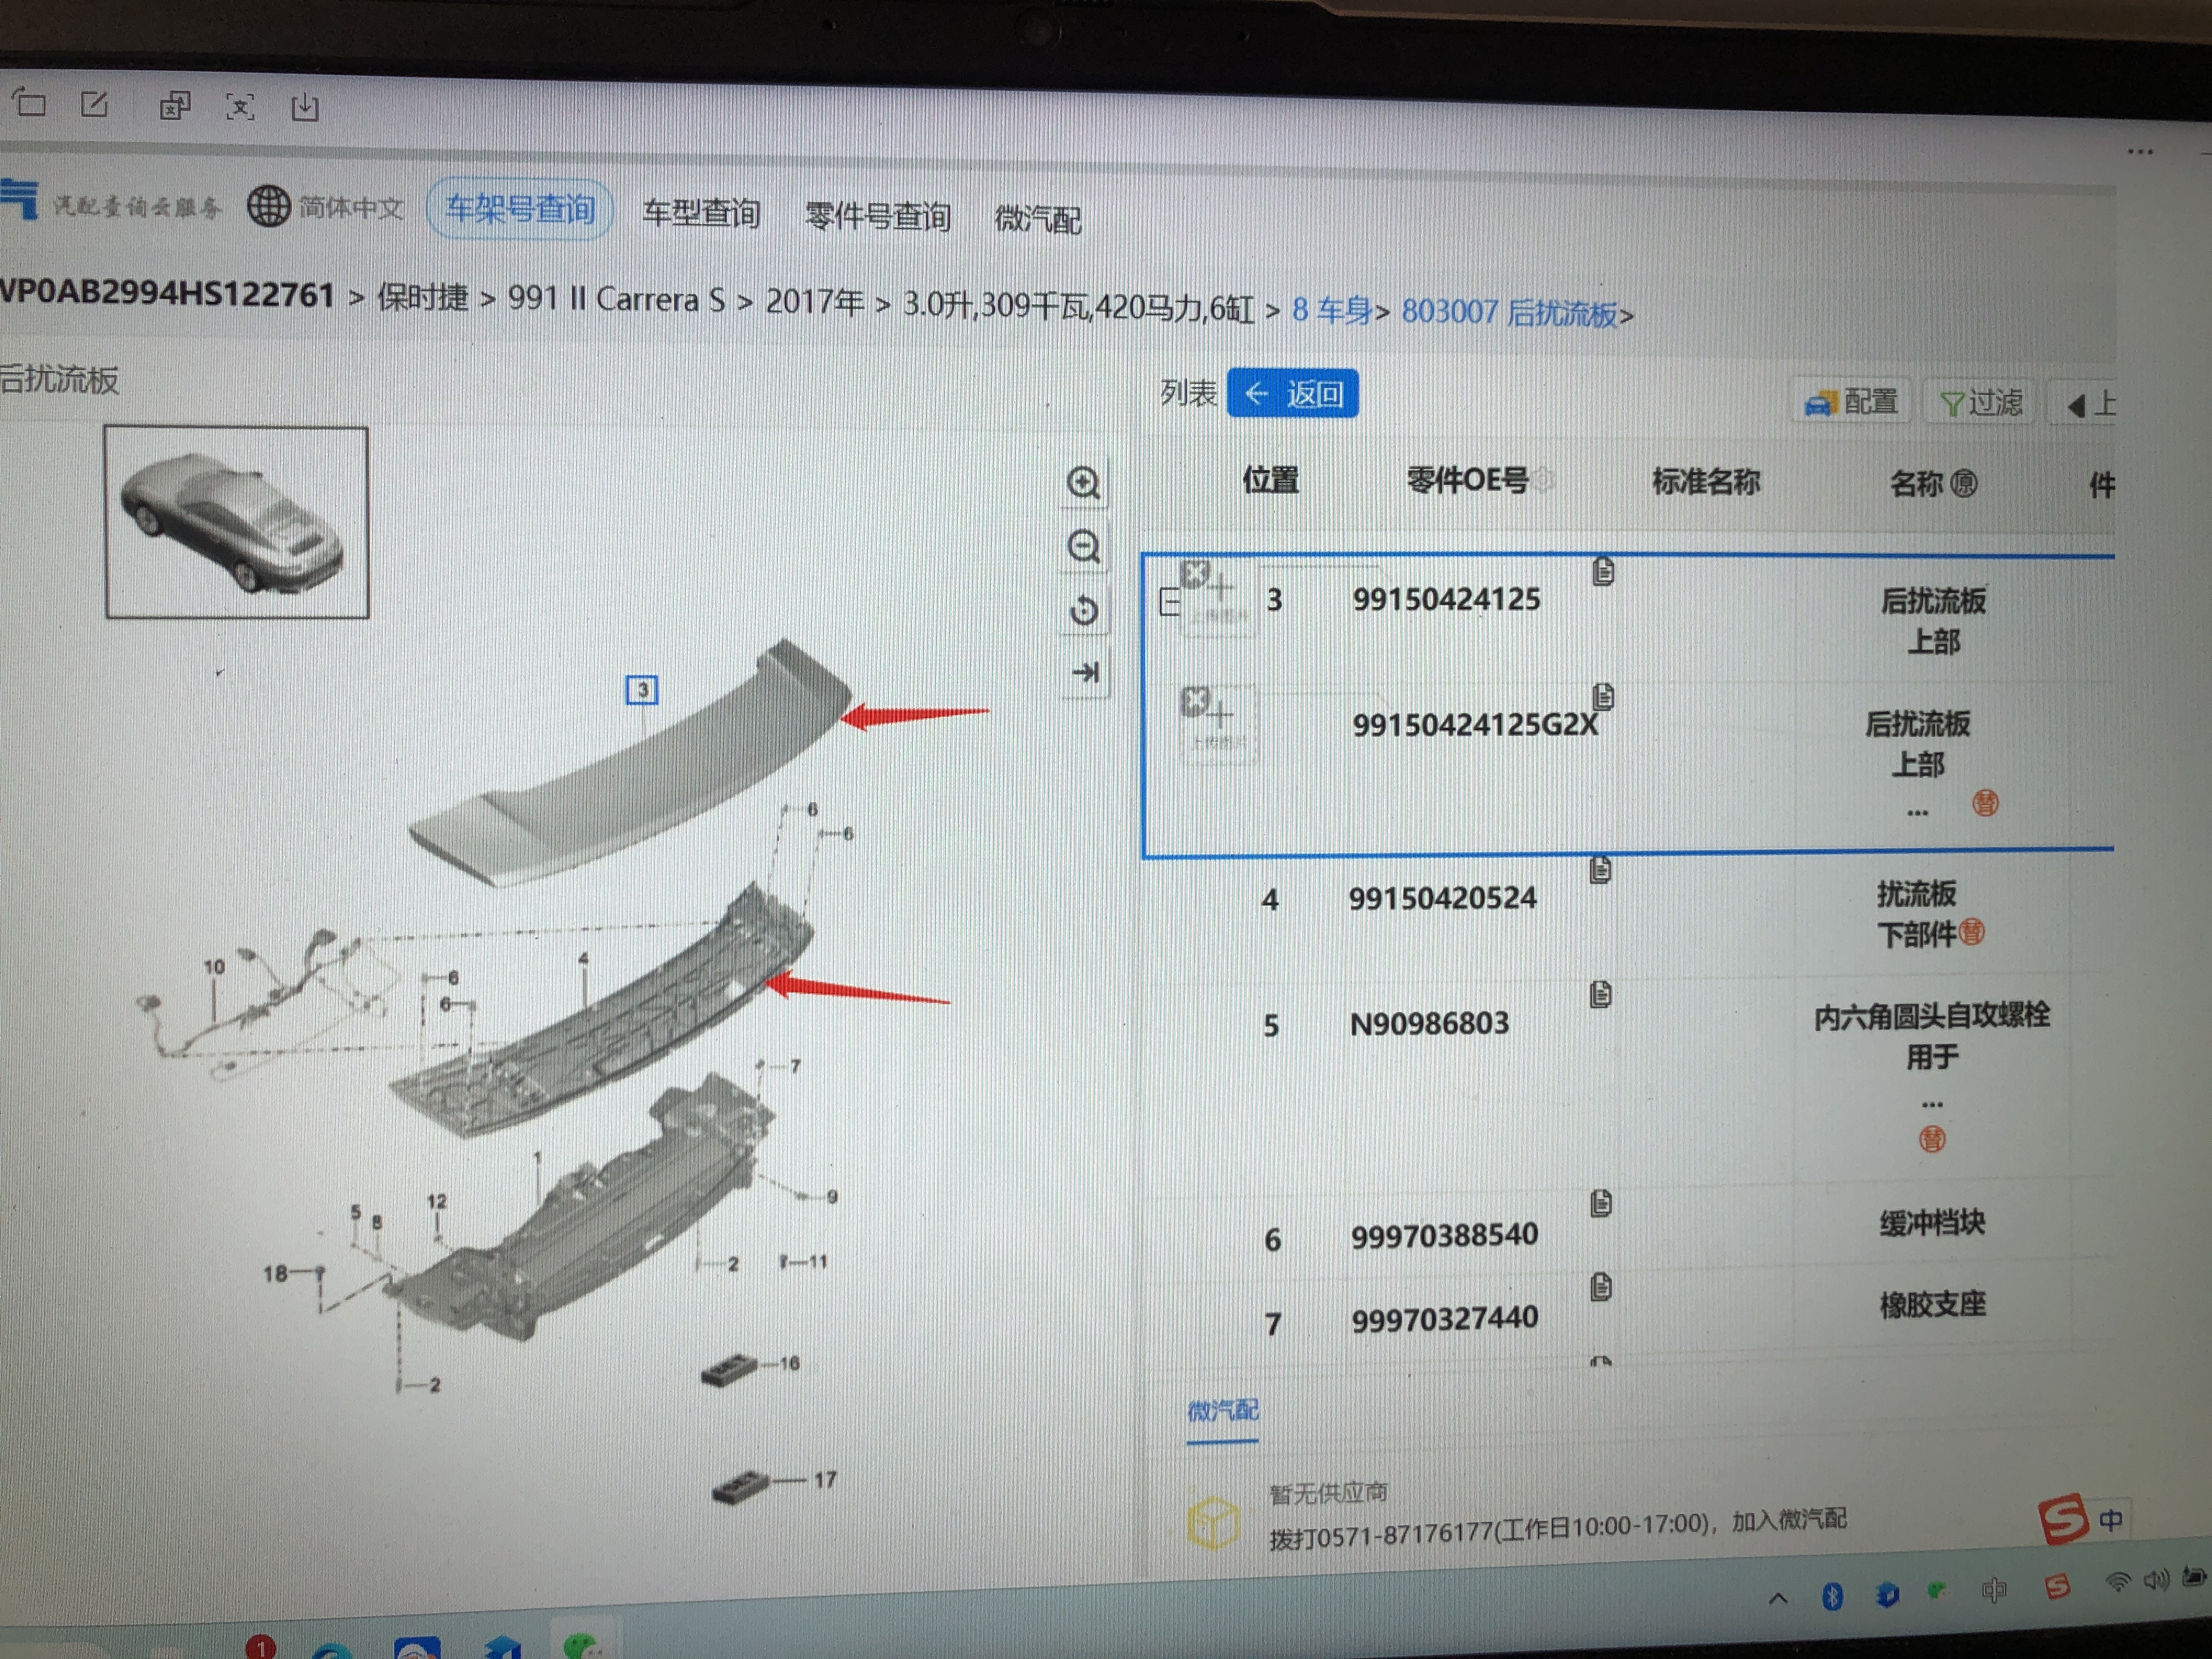2212x1659 pixels.
Task: Click the zoom-out magnifier icon
Action: [x=1083, y=547]
